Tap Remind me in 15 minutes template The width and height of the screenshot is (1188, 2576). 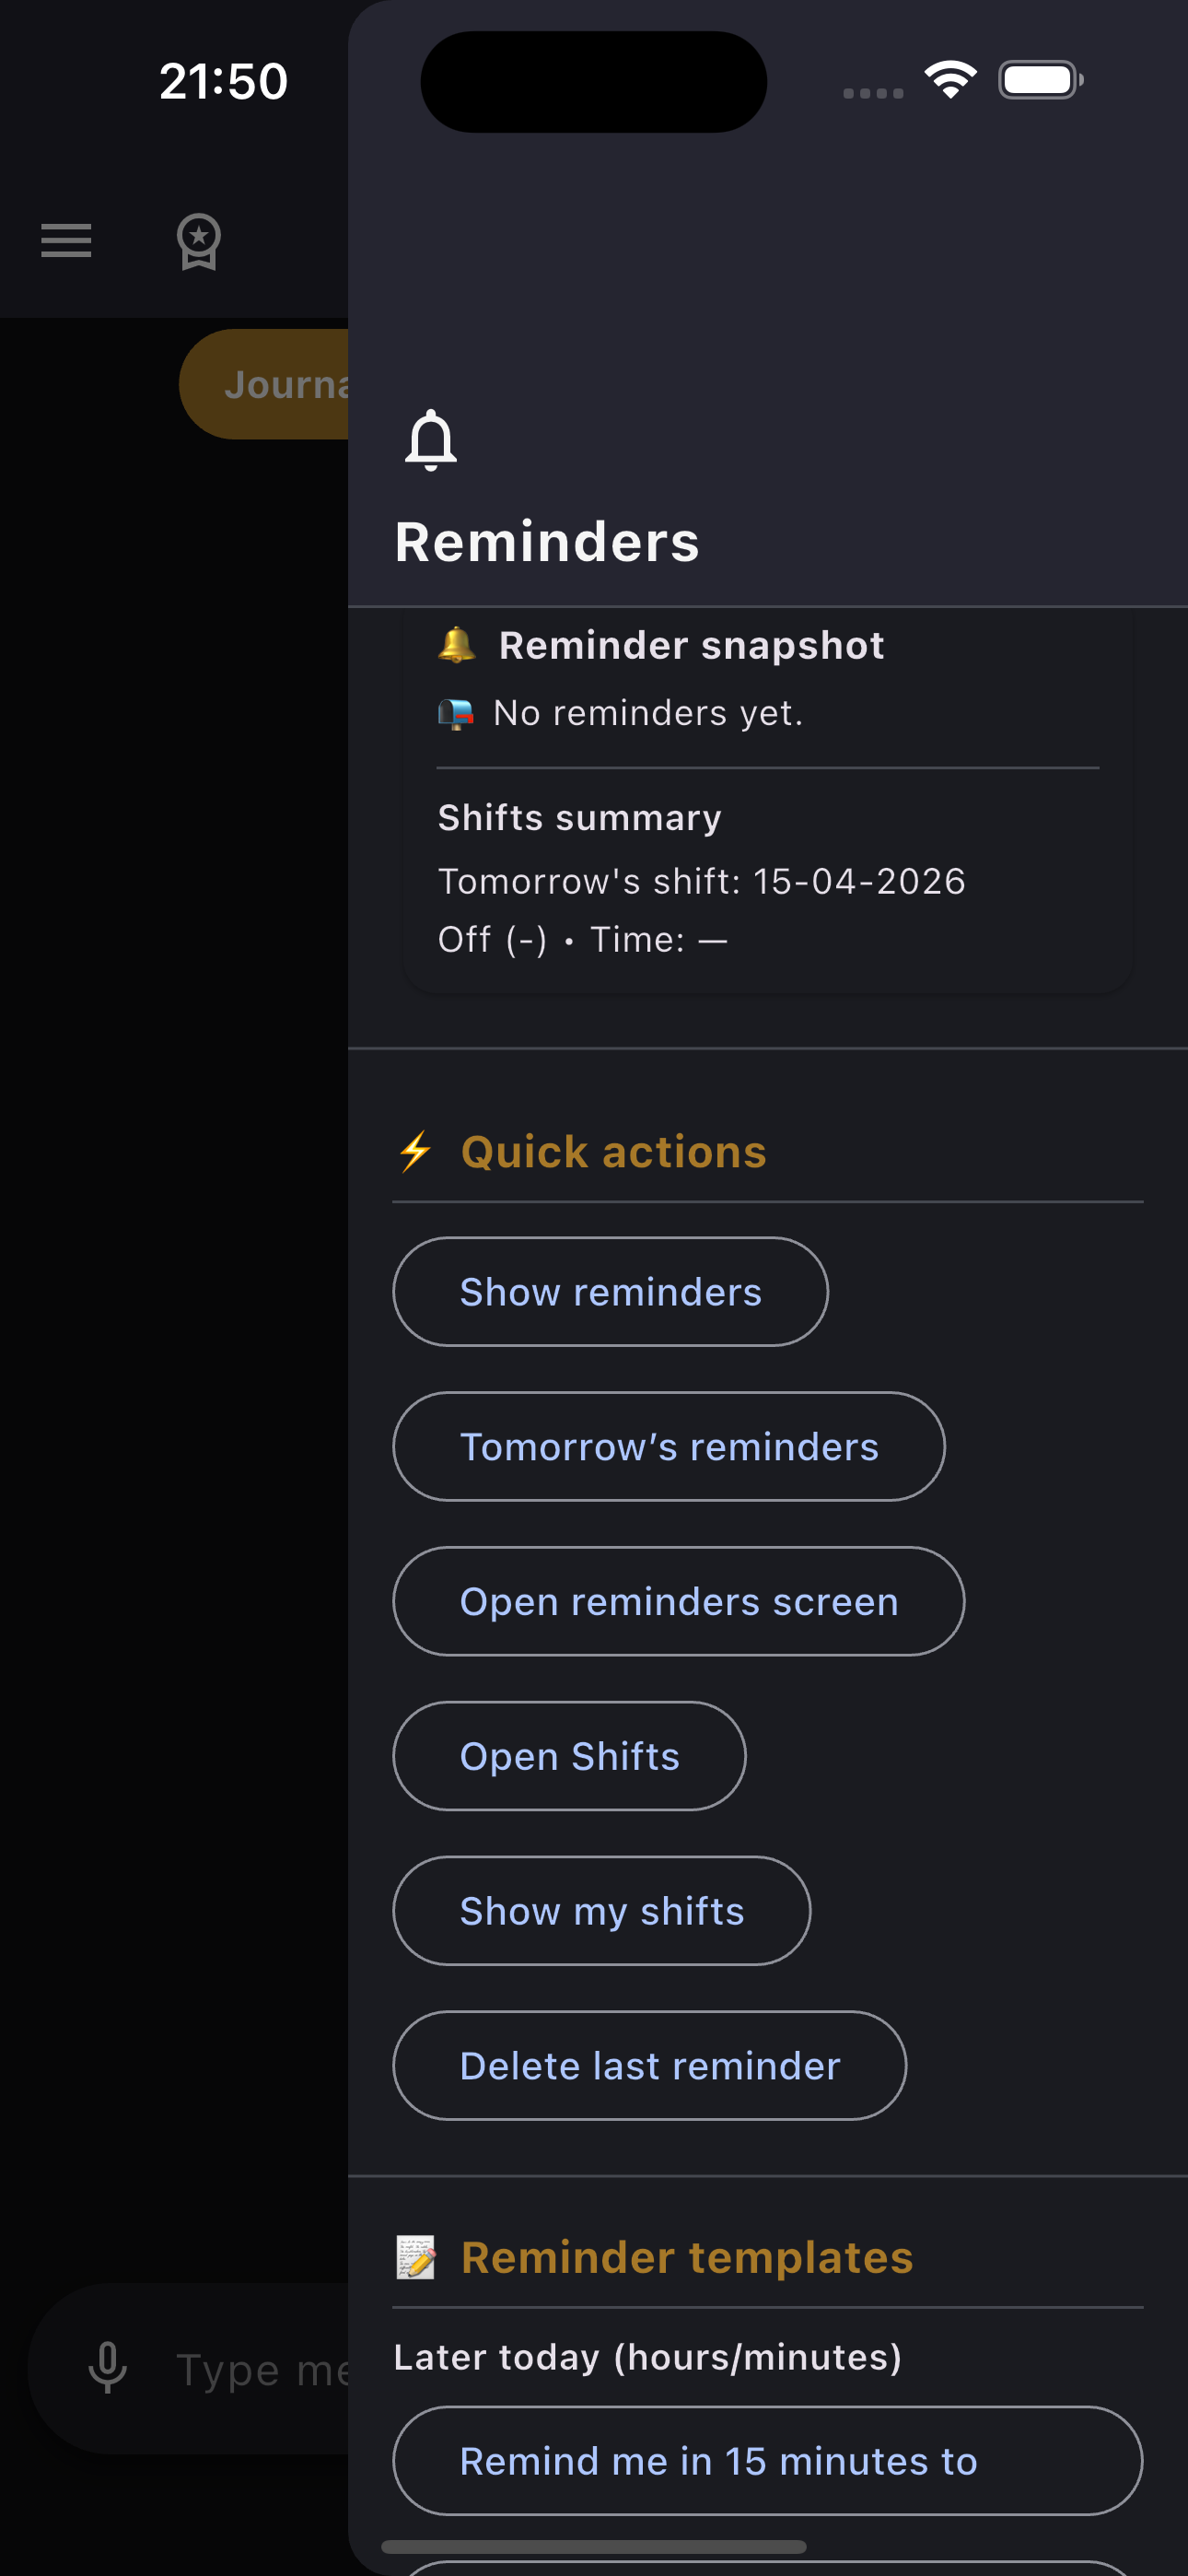pos(766,2461)
